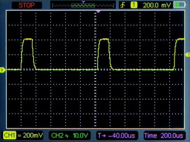The width and height of the screenshot is (190, 142).
Task: Click the 200.0 mV trigger level readout
Action: click(157, 5)
